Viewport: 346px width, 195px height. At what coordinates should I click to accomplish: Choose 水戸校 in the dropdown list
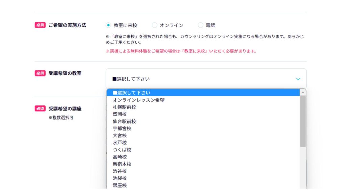click(203, 143)
